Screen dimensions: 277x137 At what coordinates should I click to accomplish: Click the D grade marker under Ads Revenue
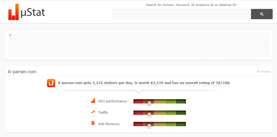point(149,126)
